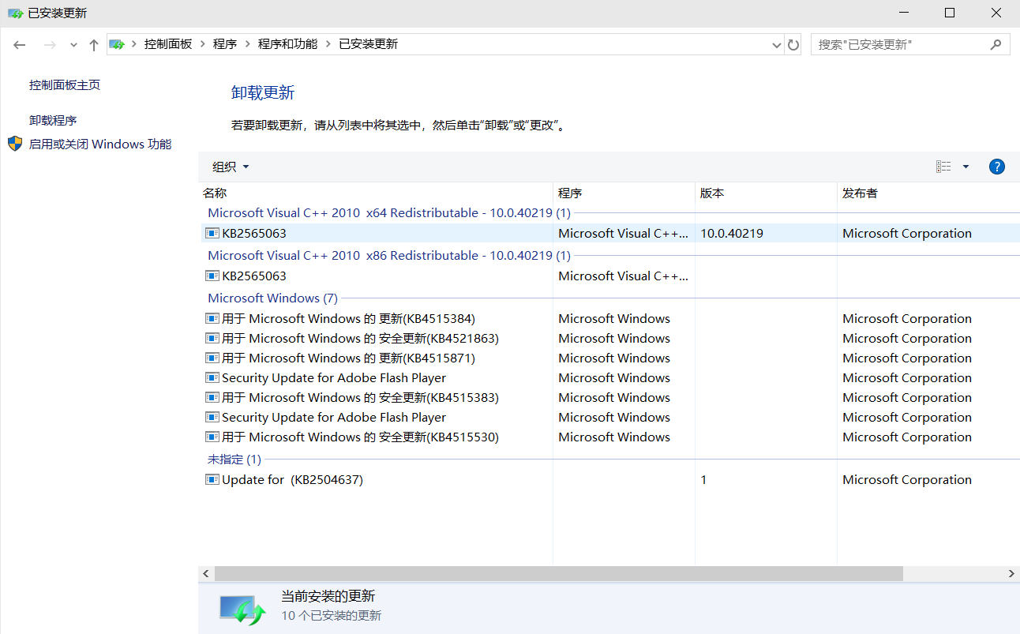1020x634 pixels.
Task: Click the up-to-parent-folder arrow
Action: click(x=93, y=44)
